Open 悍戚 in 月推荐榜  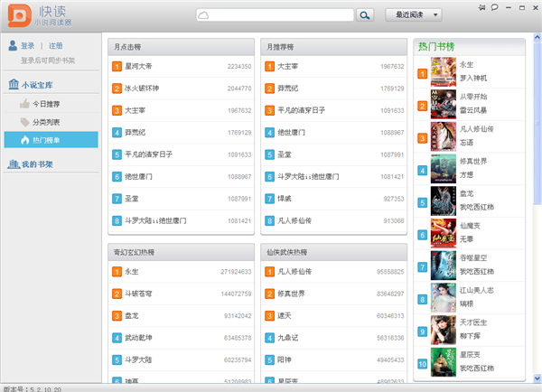[285, 199]
